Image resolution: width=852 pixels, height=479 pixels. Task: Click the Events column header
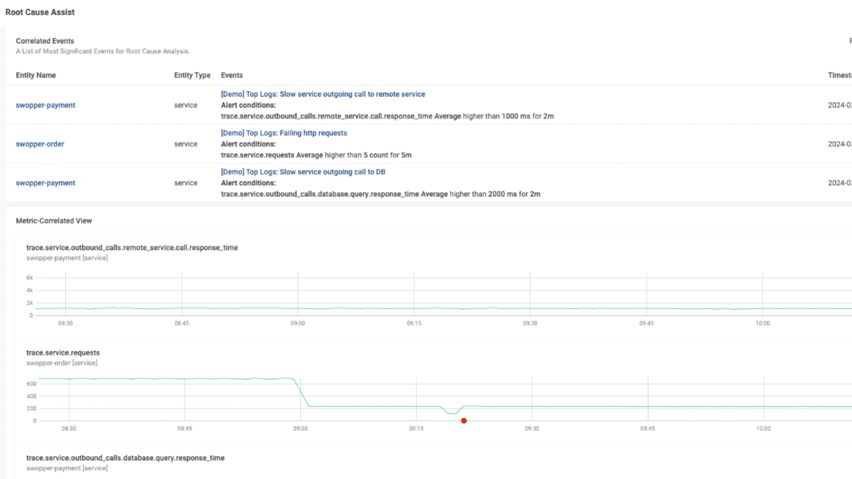[232, 75]
